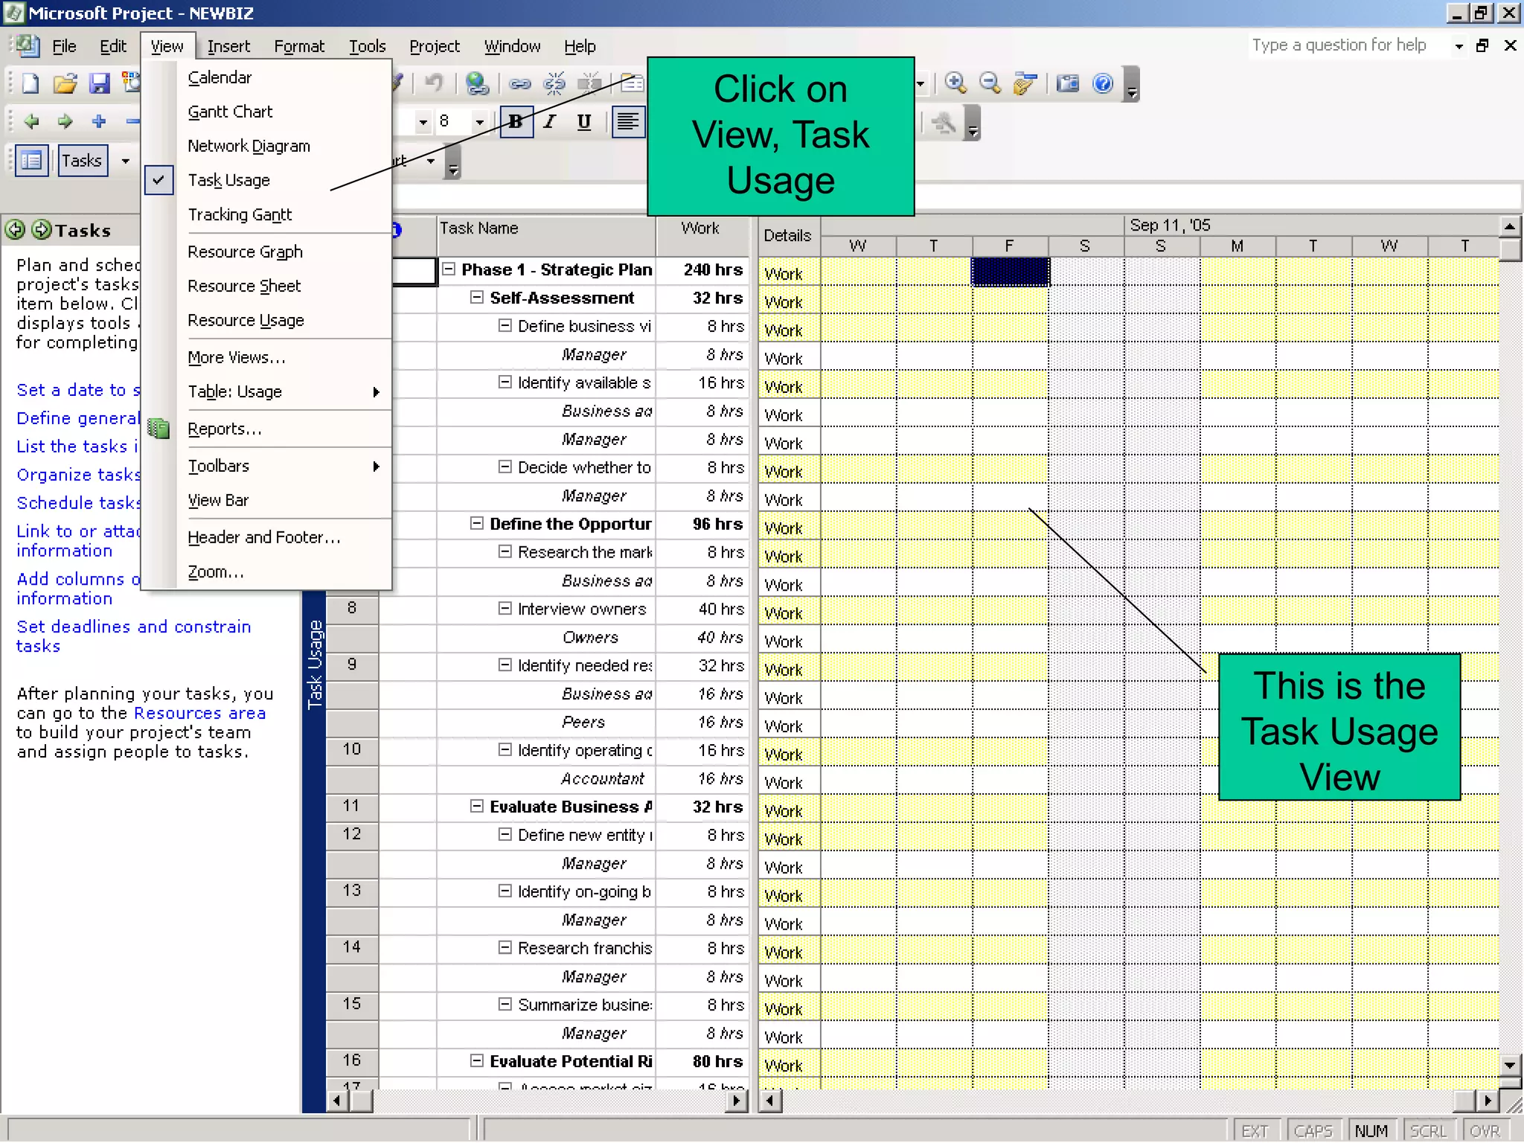This screenshot has height=1143, width=1524.
Task: Click the Work column header
Action: pyautogui.click(x=702, y=236)
